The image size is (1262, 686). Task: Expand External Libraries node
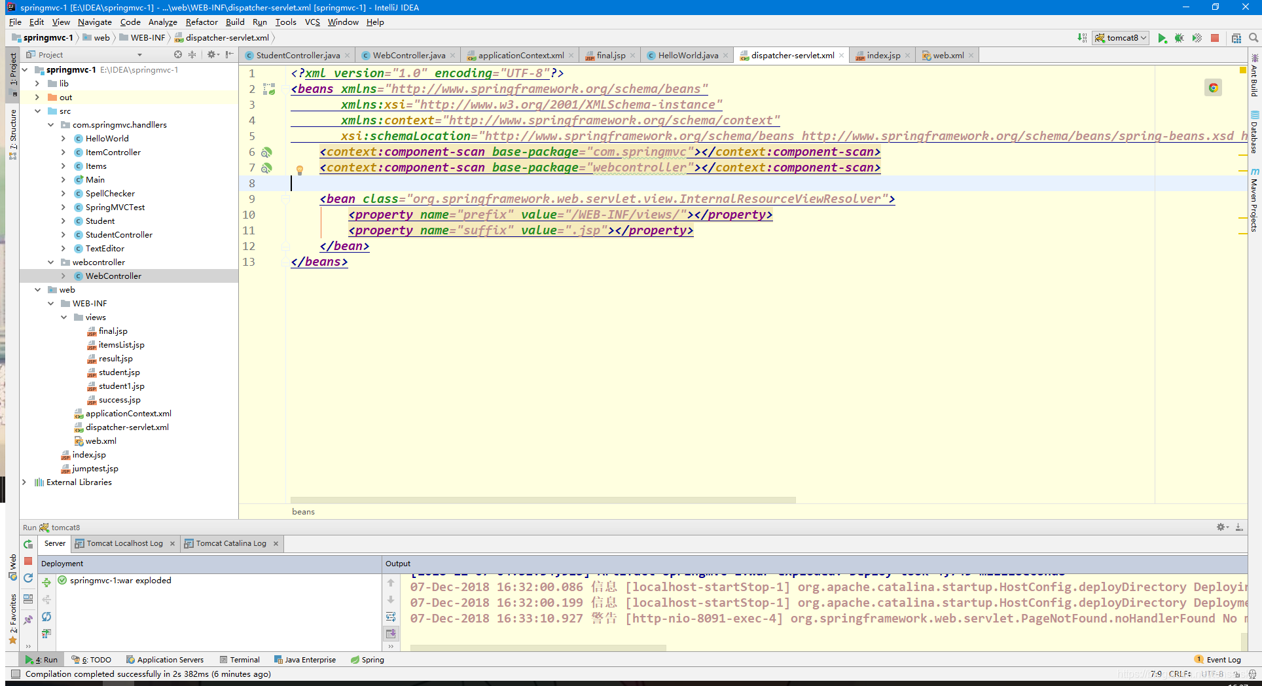pyautogui.click(x=24, y=482)
